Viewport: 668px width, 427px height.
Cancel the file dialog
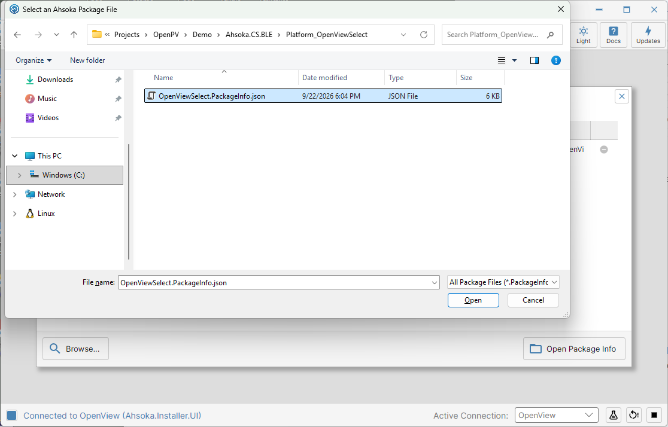pyautogui.click(x=533, y=300)
